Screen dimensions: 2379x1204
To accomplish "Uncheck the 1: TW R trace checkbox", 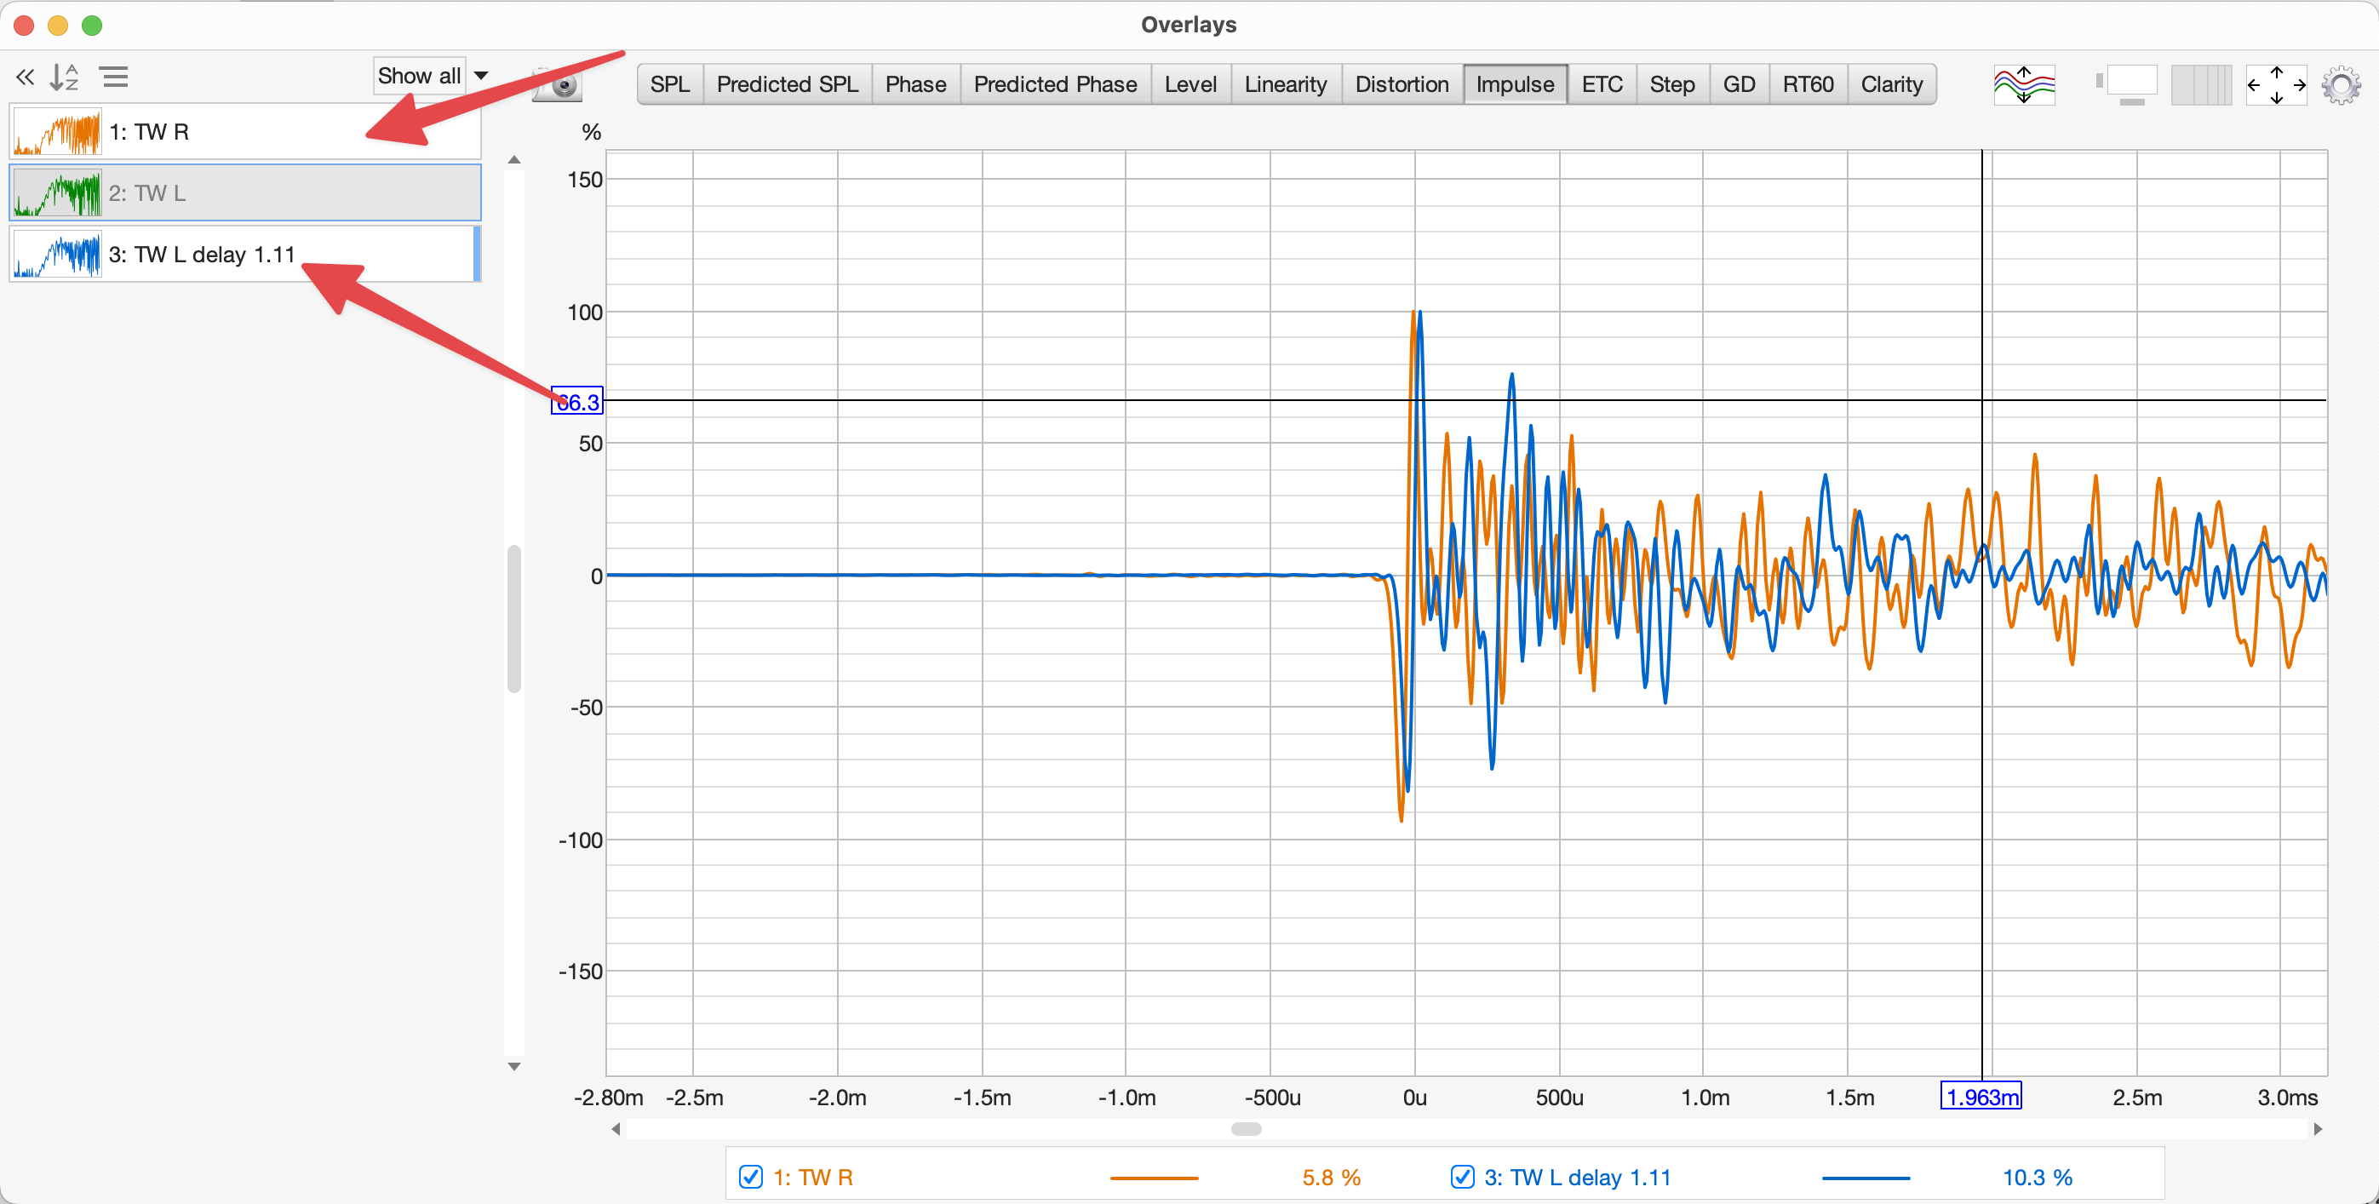I will click(751, 1178).
